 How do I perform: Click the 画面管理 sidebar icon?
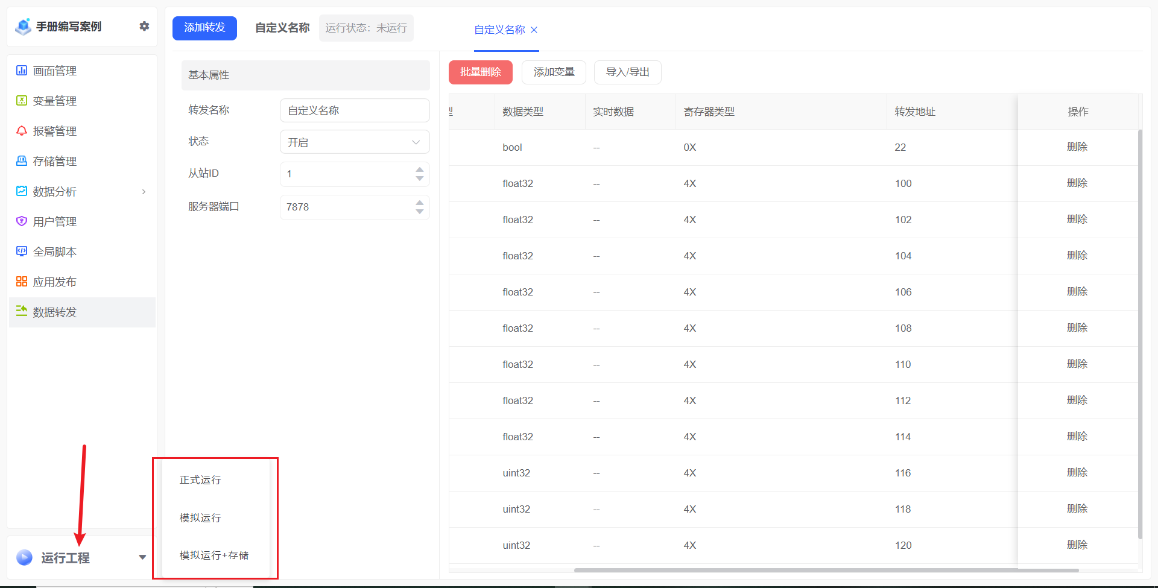click(x=22, y=71)
